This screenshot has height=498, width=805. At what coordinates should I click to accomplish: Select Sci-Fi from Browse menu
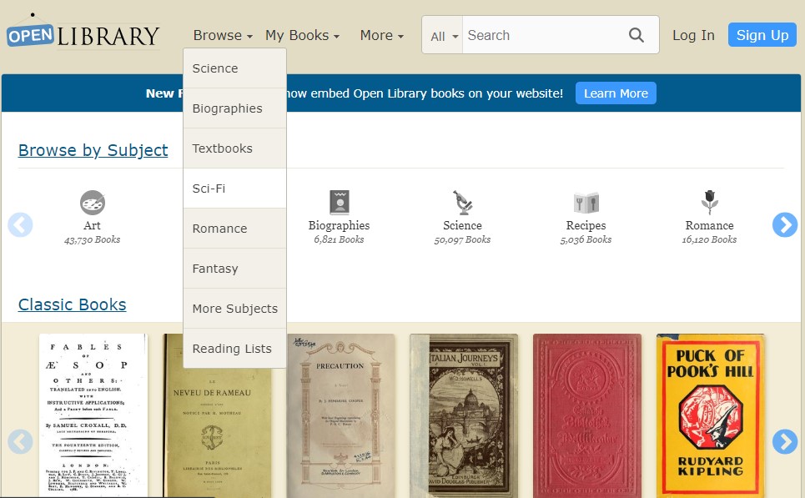209,189
